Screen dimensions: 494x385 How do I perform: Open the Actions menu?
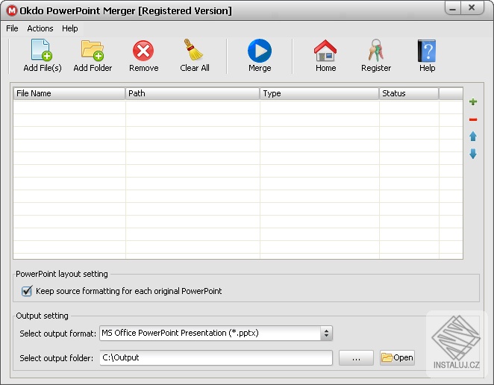(40, 28)
